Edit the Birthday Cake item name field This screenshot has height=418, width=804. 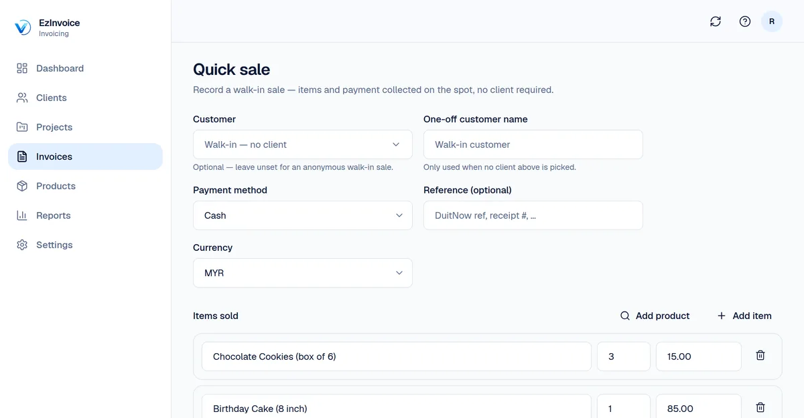(x=397, y=408)
